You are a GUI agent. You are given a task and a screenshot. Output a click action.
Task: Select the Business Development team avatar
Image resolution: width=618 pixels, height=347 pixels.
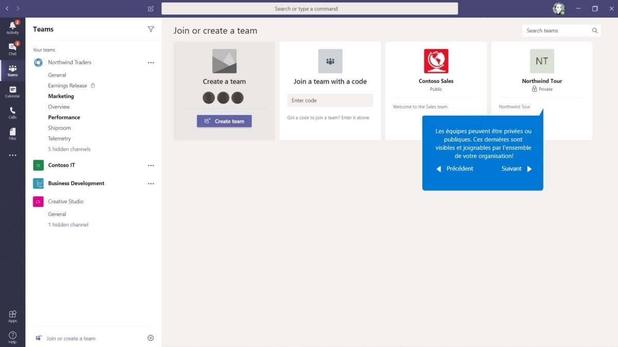(38, 183)
